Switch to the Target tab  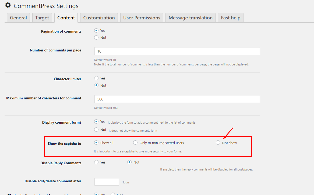click(x=42, y=18)
